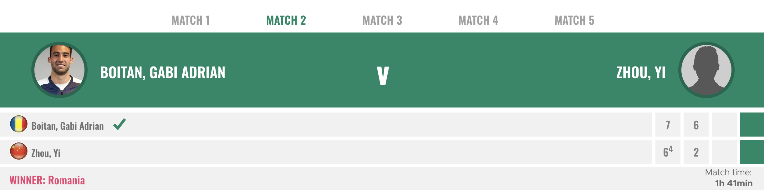Click Zhou's first set tiebreak score
The height and width of the screenshot is (190, 764).
pos(668,152)
